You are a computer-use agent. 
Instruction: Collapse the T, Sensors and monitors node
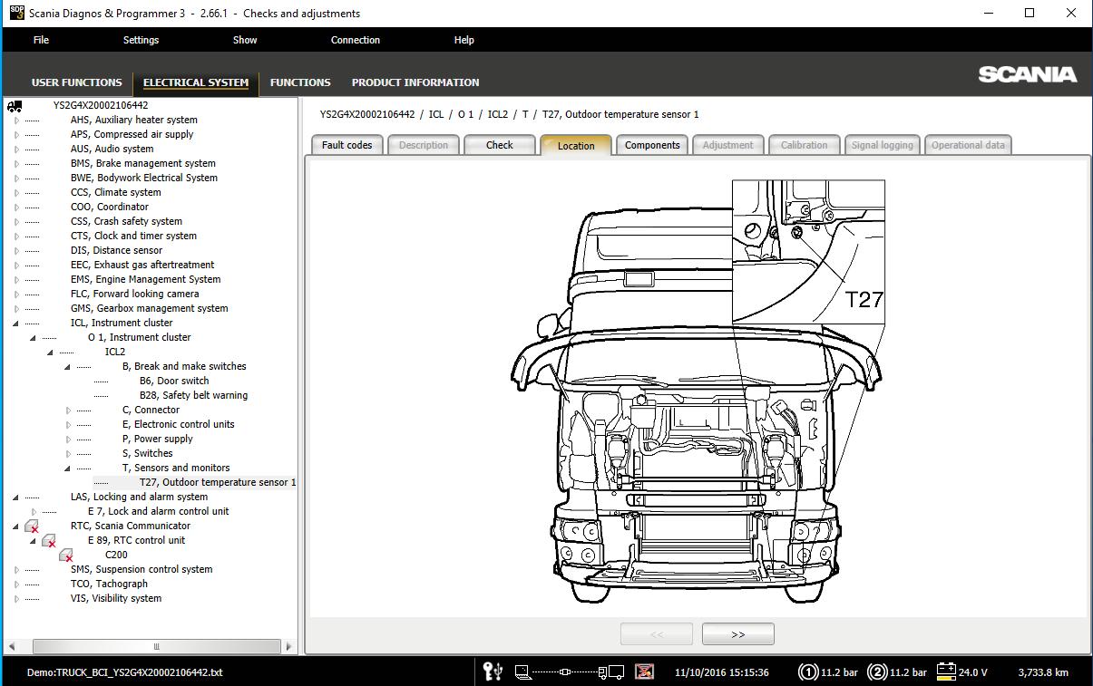(68, 469)
